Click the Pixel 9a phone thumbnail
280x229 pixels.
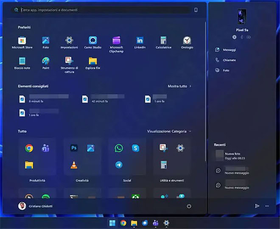click(x=242, y=17)
